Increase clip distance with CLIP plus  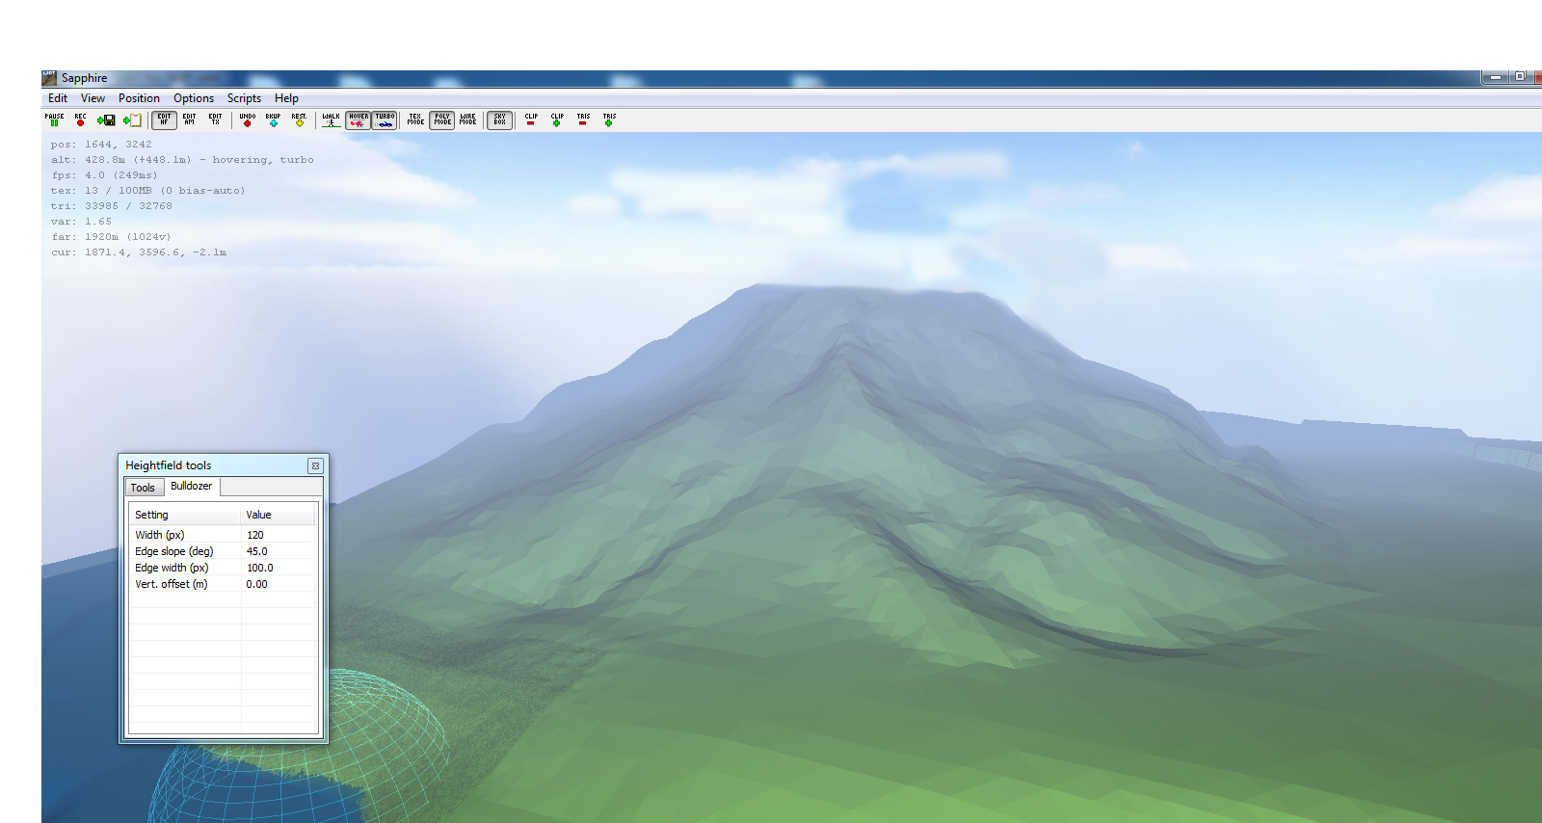557,119
